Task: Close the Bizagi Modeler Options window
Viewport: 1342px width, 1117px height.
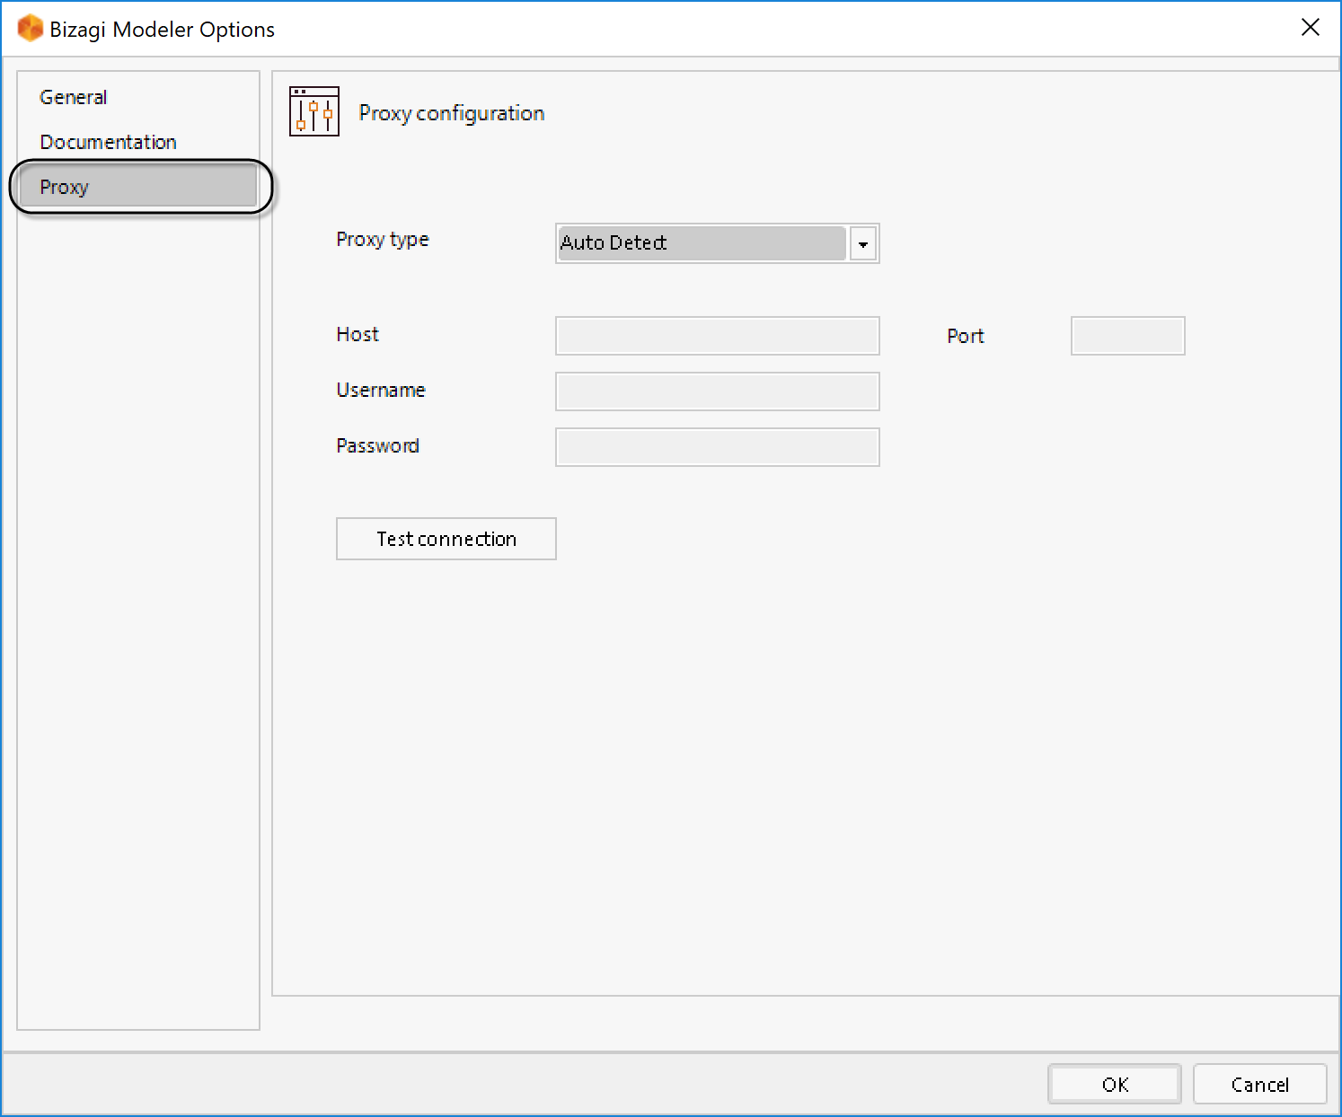Action: [1311, 28]
